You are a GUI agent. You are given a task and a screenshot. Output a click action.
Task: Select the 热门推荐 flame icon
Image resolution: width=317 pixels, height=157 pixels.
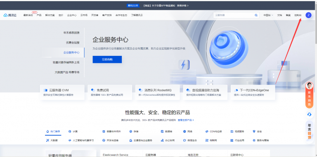(x=48, y=132)
